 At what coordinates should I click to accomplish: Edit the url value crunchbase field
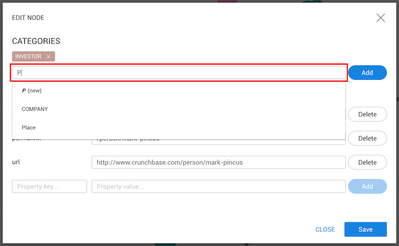218,163
